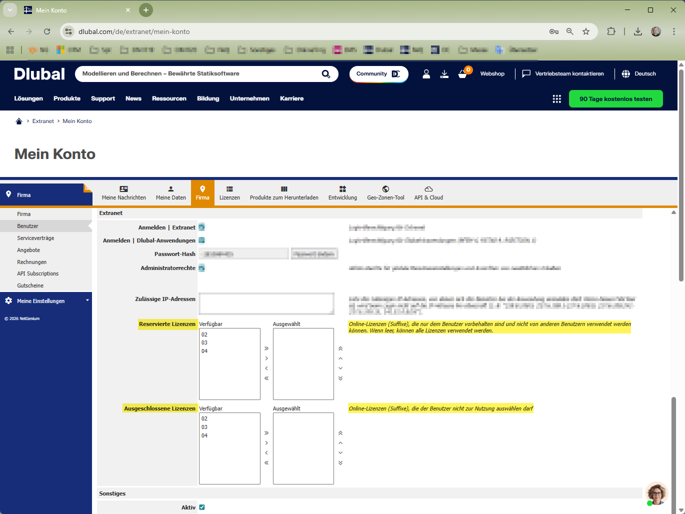
Task: Expand Meine Einstellungen sidebar section
Action: 46,301
